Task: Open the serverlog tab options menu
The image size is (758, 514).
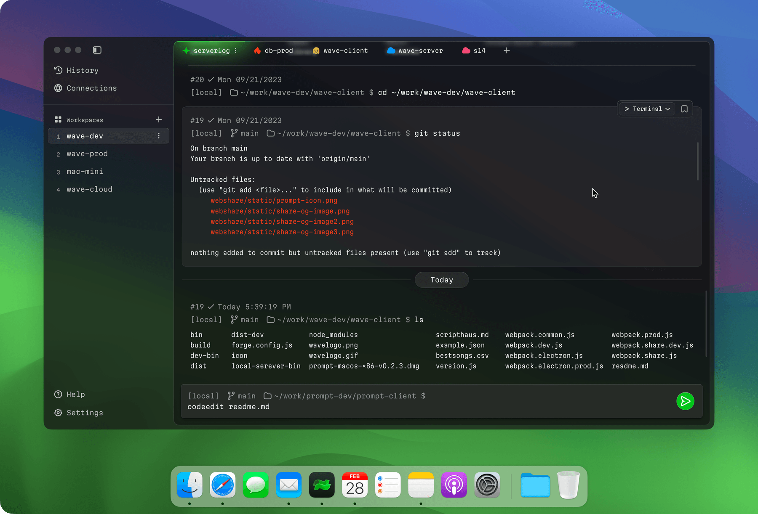Action: pos(236,50)
